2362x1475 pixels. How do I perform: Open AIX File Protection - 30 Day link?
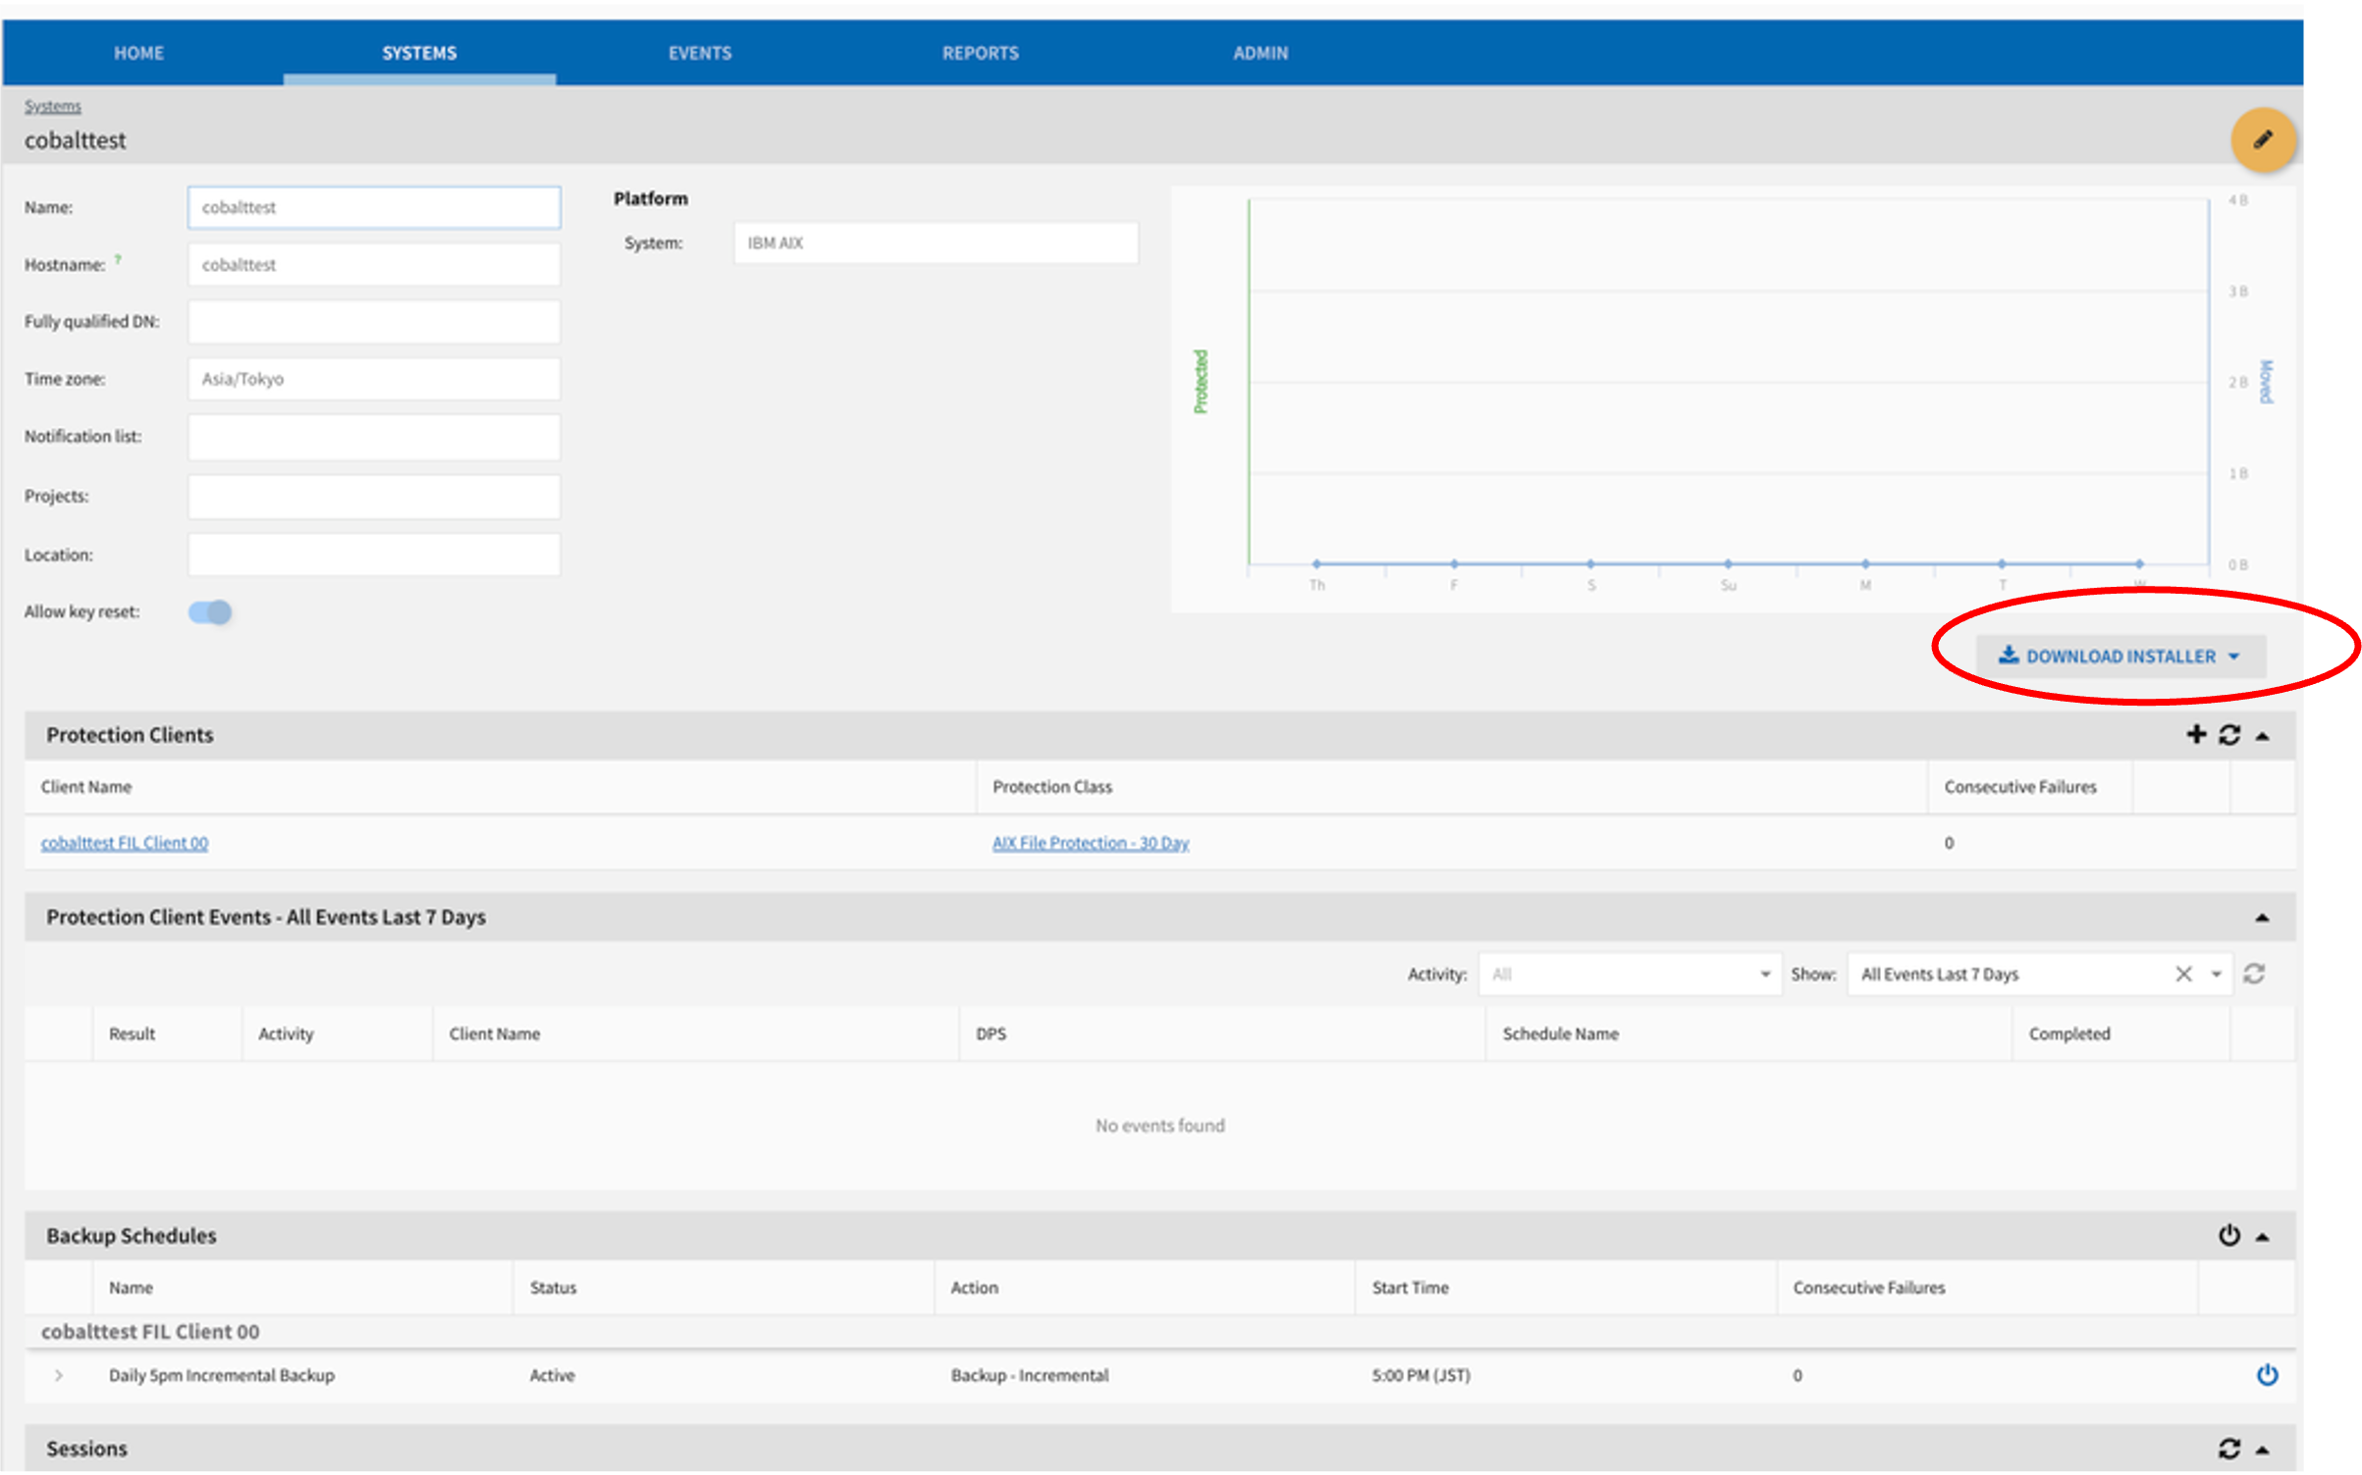click(x=1090, y=842)
